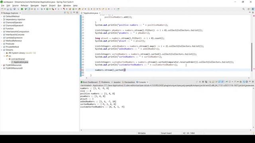Image resolution: width=255 pixels, height=143 pixels.
Task: Maximize the Package Explorer view
Action: point(77,13)
